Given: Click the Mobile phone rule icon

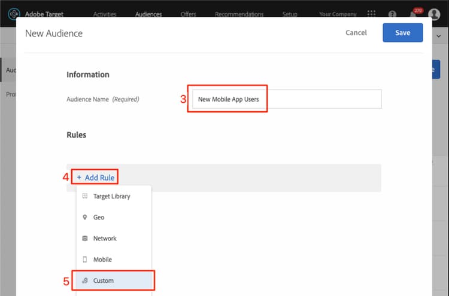Looking at the screenshot, I should pyautogui.click(x=84, y=260).
